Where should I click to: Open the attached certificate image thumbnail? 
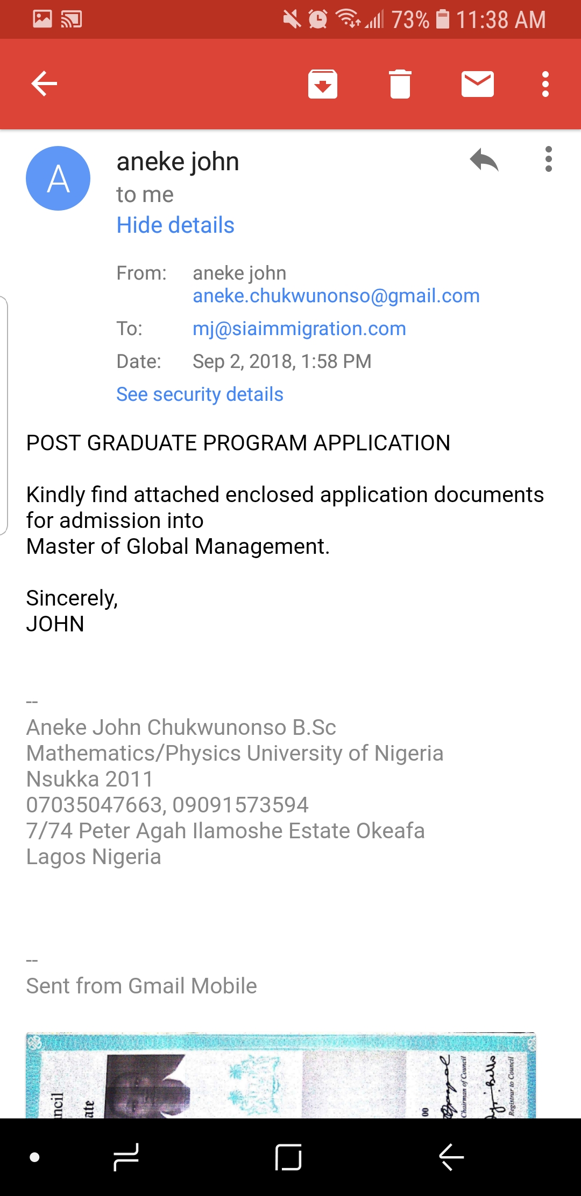pyautogui.click(x=281, y=1075)
